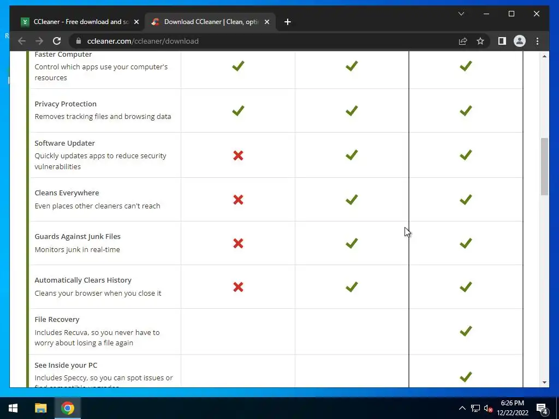Viewport: 559px width, 419px height.
Task: Click 'Removes tracking files and browsing data'
Action: coord(103,117)
